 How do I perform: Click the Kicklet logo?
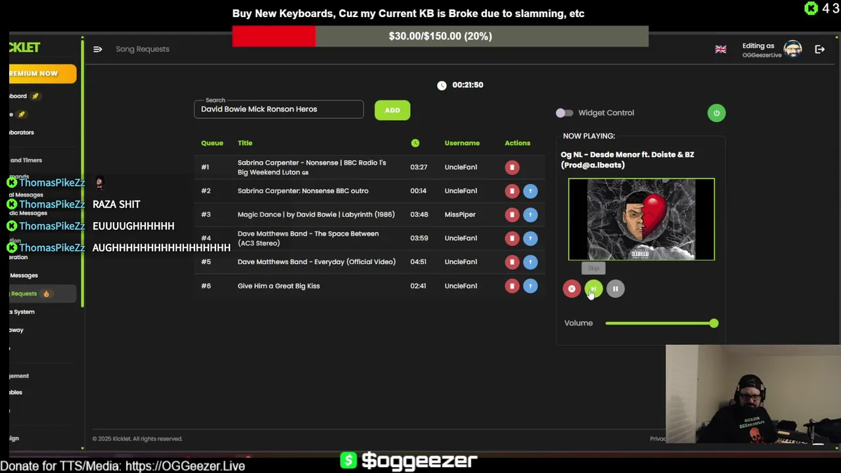tap(25, 48)
